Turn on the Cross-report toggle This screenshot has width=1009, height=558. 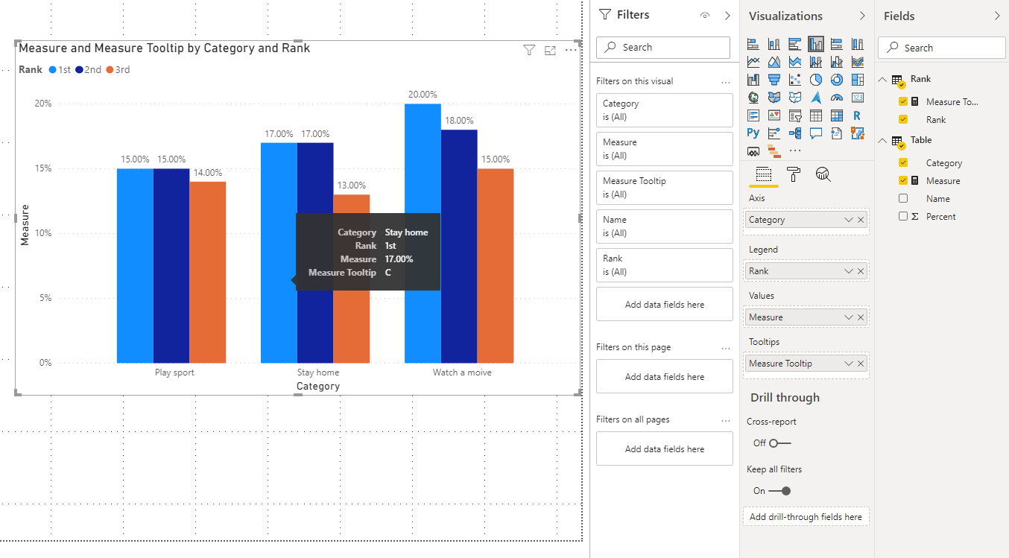point(779,443)
